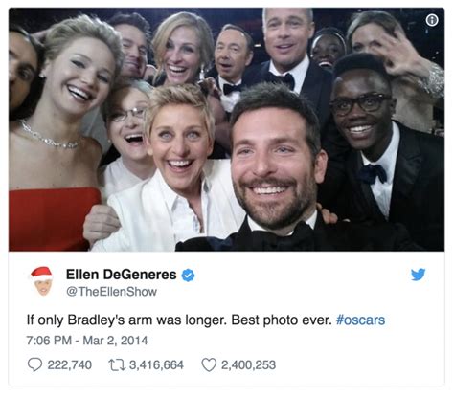Screen dimensions: 454x397
Task: Open the Santa-hat profile avatar
Action: (x=42, y=281)
